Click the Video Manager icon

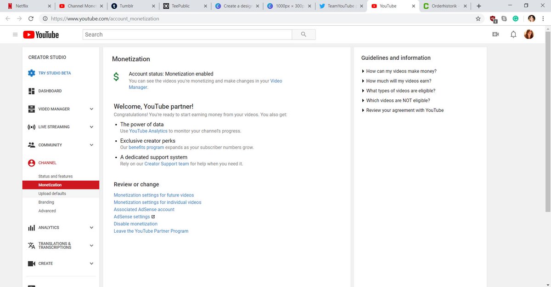click(x=31, y=109)
